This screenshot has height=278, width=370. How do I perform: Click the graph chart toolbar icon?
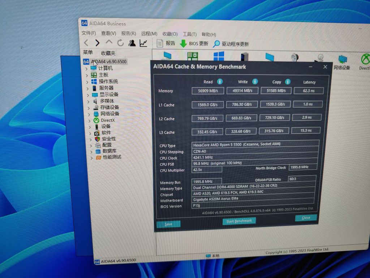tap(143, 43)
